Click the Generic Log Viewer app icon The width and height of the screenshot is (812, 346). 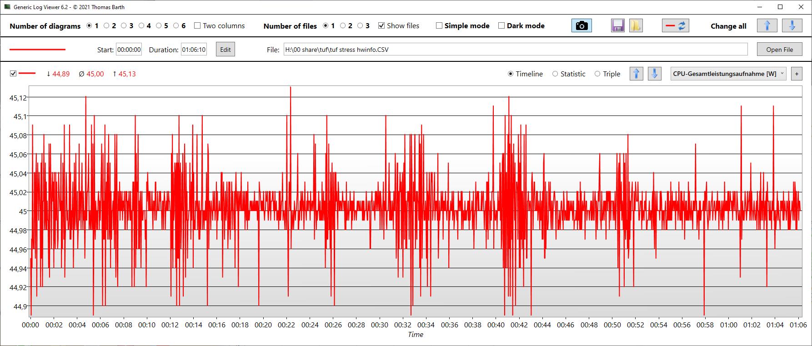[x=7, y=7]
